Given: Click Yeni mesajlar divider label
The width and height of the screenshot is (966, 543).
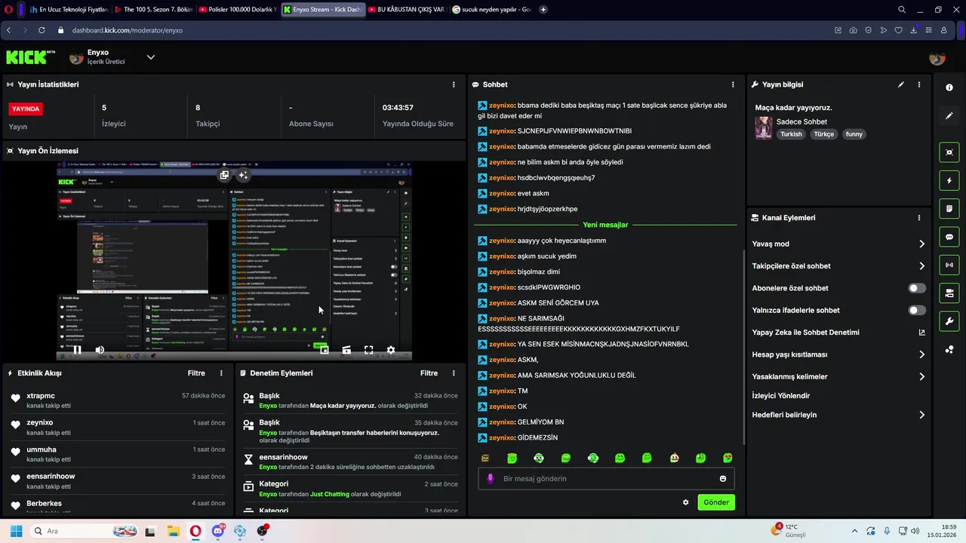Looking at the screenshot, I should click(x=605, y=225).
